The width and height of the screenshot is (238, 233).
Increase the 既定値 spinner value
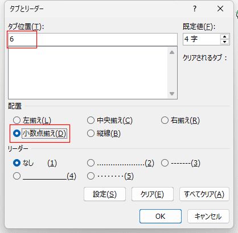click(225, 36)
